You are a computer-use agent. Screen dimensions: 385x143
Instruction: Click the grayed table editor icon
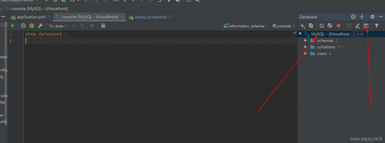pyautogui.click(x=349, y=26)
